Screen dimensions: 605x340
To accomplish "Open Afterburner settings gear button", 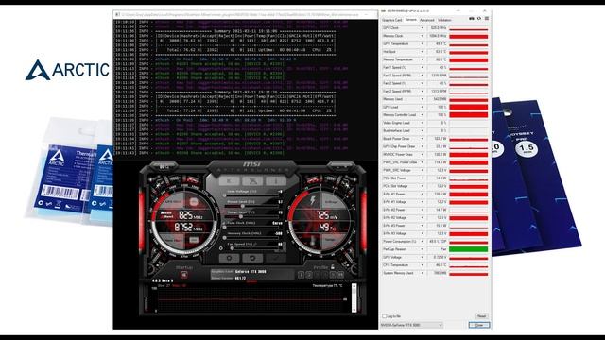I will pyautogui.click(x=229, y=258).
